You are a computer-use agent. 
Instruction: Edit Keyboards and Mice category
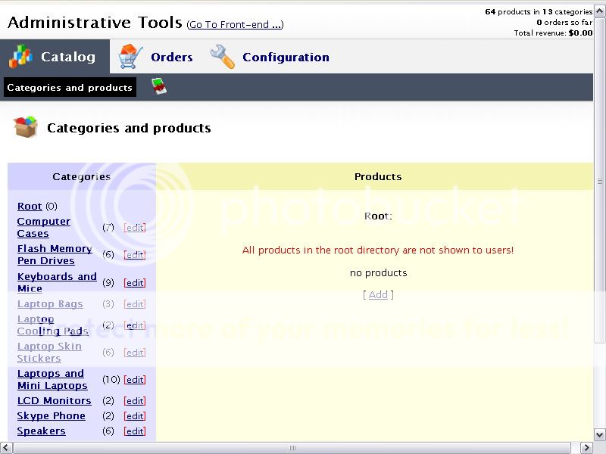coord(135,282)
